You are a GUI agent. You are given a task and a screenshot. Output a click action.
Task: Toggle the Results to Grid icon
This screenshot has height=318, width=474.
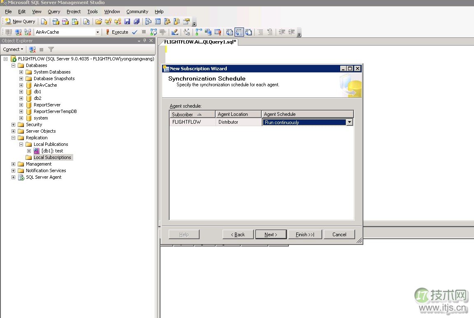[239, 32]
